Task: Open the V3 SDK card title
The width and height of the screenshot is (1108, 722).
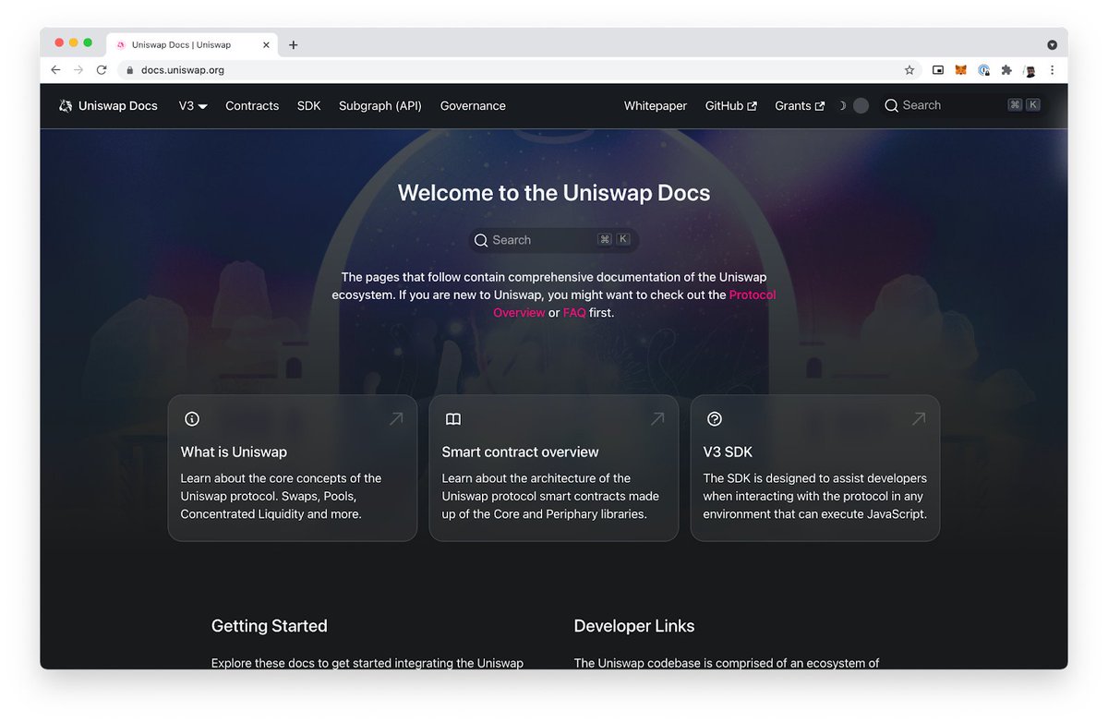Action: click(x=728, y=451)
